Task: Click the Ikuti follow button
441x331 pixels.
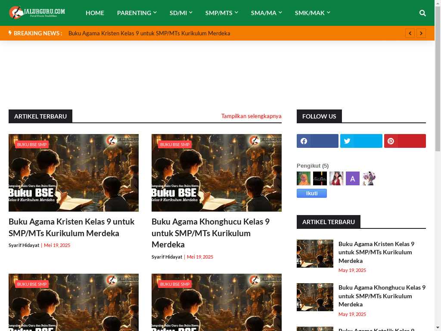Action: coord(312,194)
